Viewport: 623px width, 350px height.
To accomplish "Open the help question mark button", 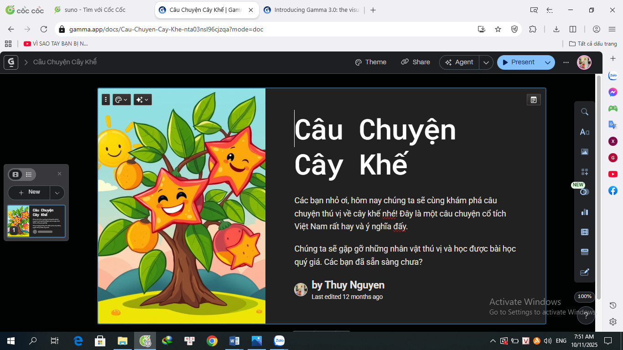I will (x=586, y=315).
